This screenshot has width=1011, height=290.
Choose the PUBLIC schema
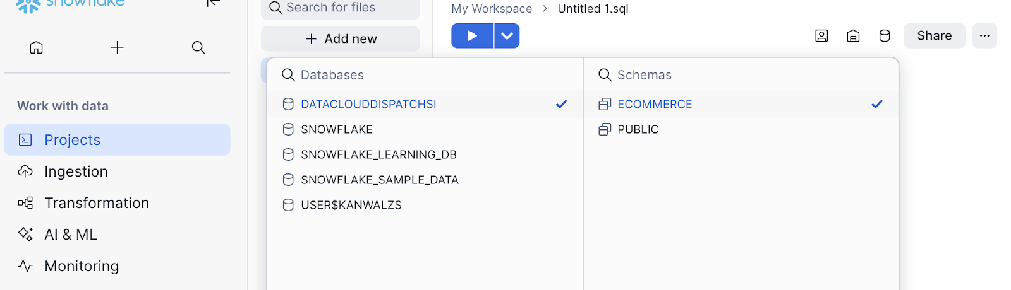coord(638,129)
